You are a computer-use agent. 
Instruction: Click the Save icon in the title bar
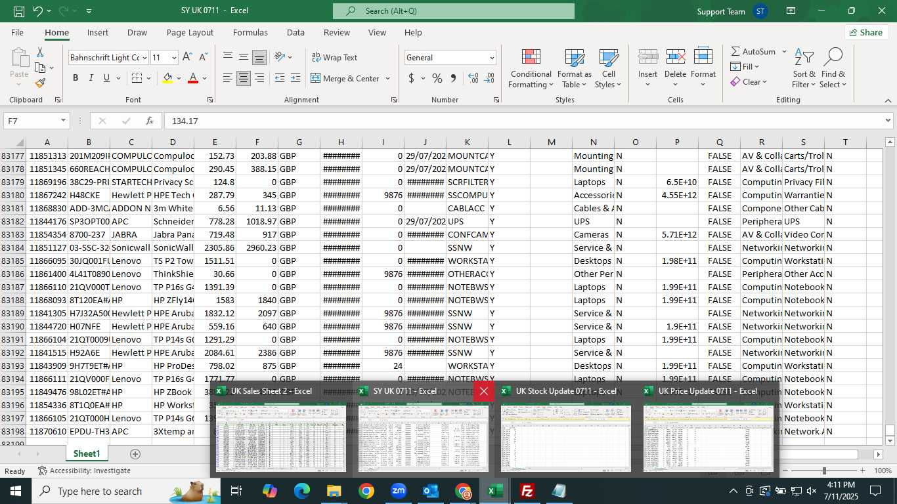pos(19,11)
